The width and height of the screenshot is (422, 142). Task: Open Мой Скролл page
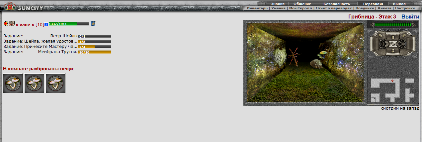point(301,8)
